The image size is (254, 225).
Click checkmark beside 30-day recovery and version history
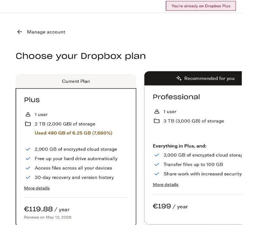pos(28,177)
